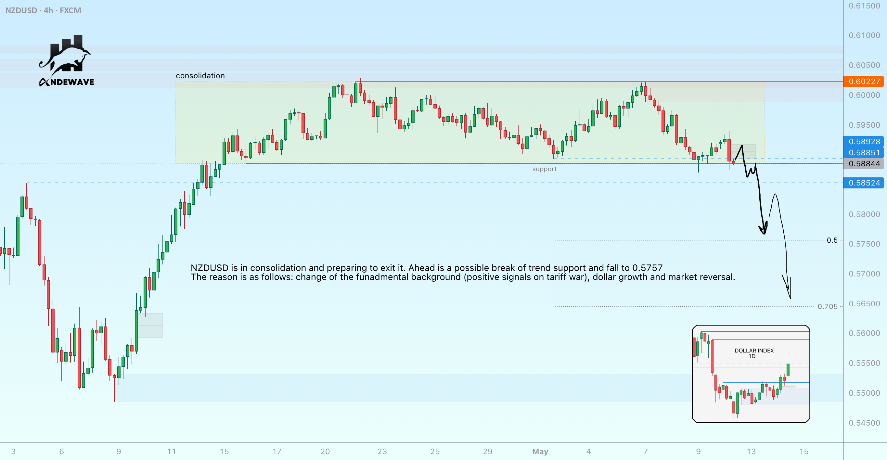Click the 0.54500 price axis value

coord(864,423)
